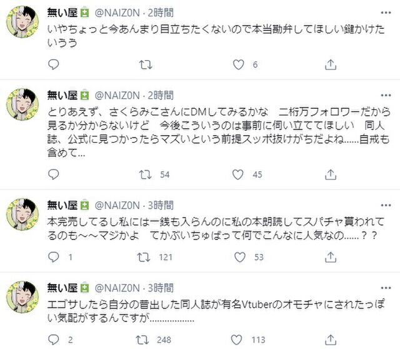Reply to the tweet with 121 retweets

click(53, 257)
